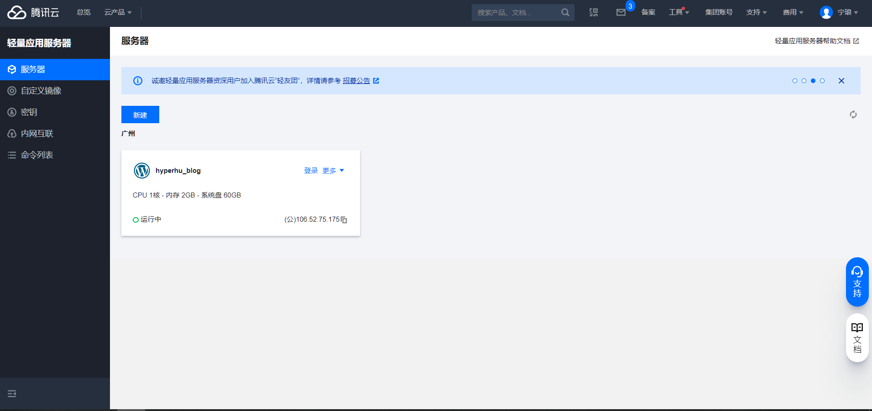Image resolution: width=872 pixels, height=411 pixels.
Task: Select the second banner carousel dot
Action: [804, 81]
